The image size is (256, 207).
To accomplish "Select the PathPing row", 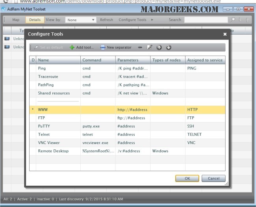I will point(127,85).
